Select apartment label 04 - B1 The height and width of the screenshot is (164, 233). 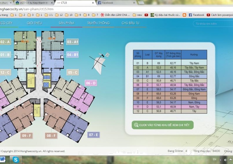[73, 55]
